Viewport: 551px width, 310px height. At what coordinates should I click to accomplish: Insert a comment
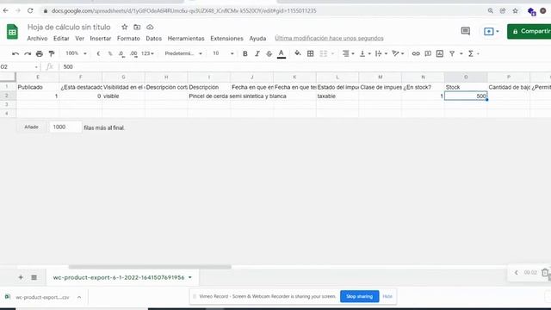[x=428, y=53]
